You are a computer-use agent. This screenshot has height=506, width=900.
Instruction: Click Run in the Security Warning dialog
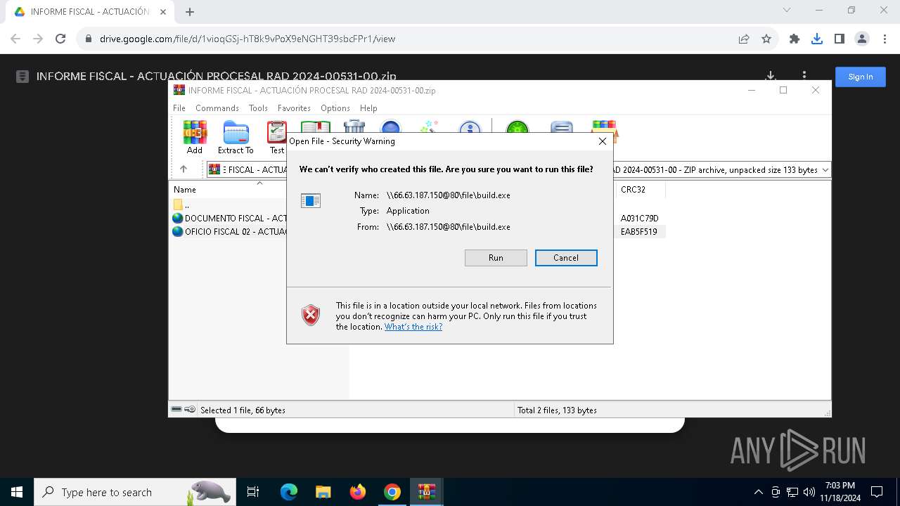tap(496, 258)
